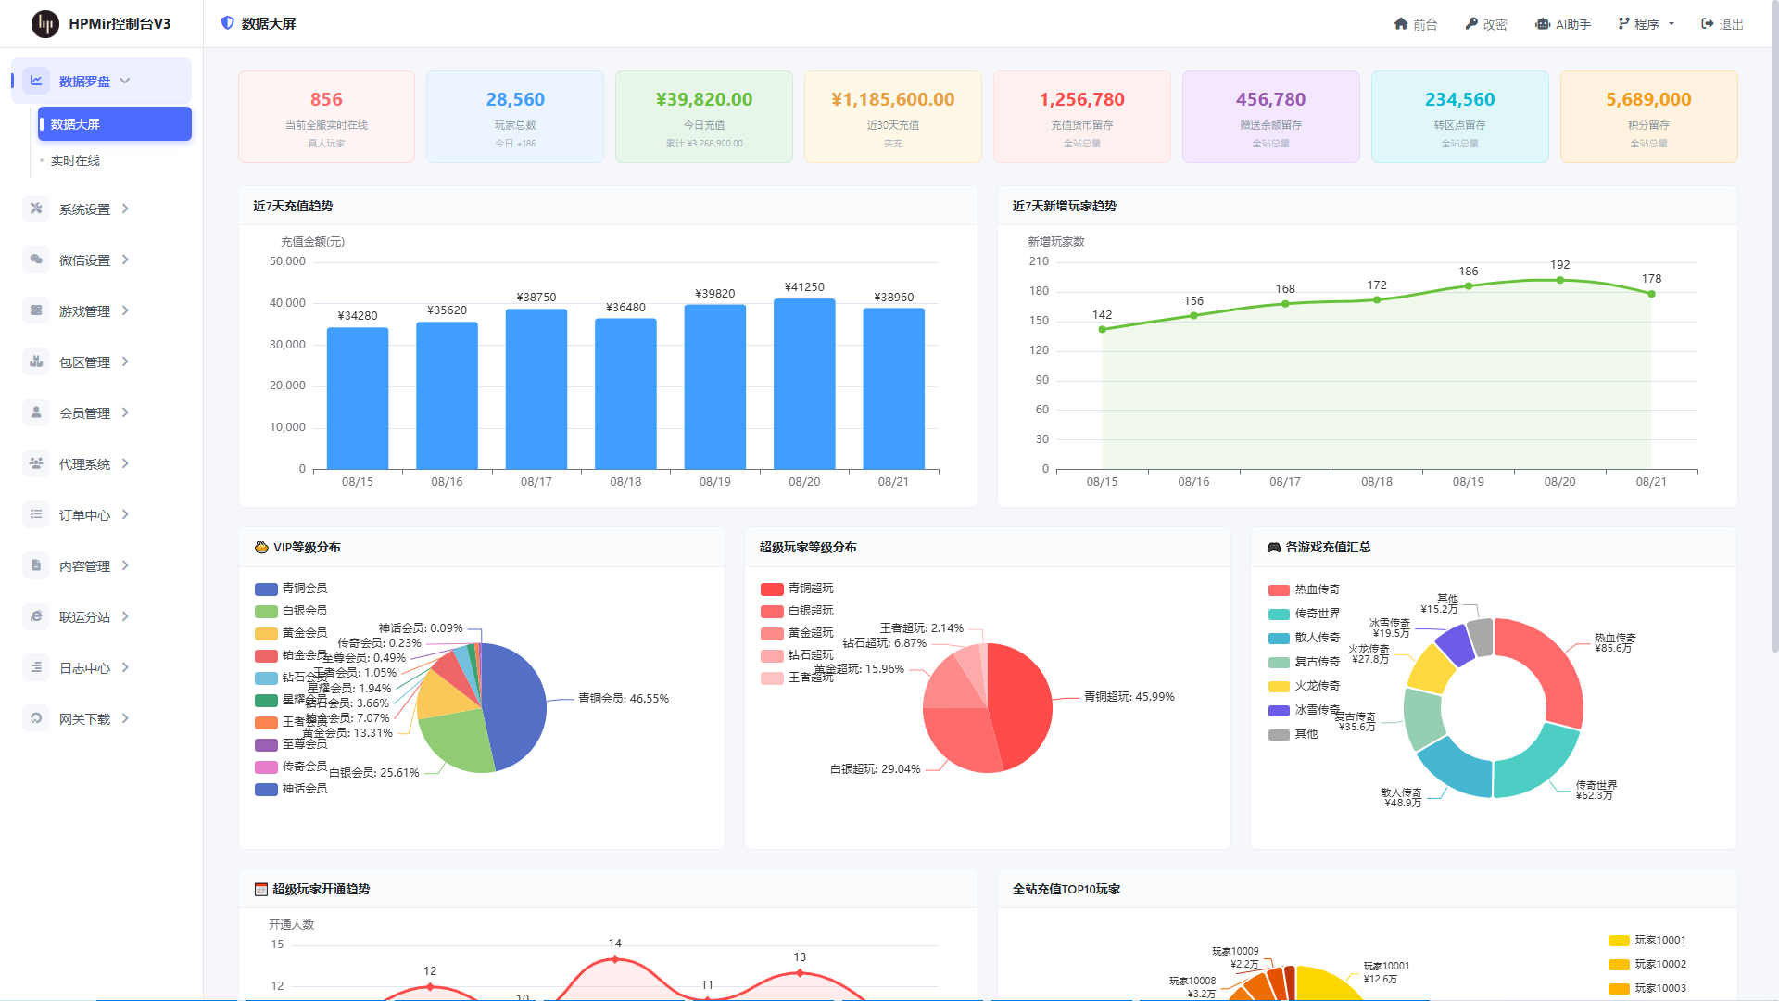
Task: Toggle 热血传奇 legend entry
Action: 1305,589
